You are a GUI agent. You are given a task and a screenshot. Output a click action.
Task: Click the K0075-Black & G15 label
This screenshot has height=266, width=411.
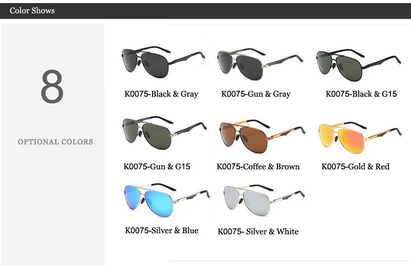(361, 94)
